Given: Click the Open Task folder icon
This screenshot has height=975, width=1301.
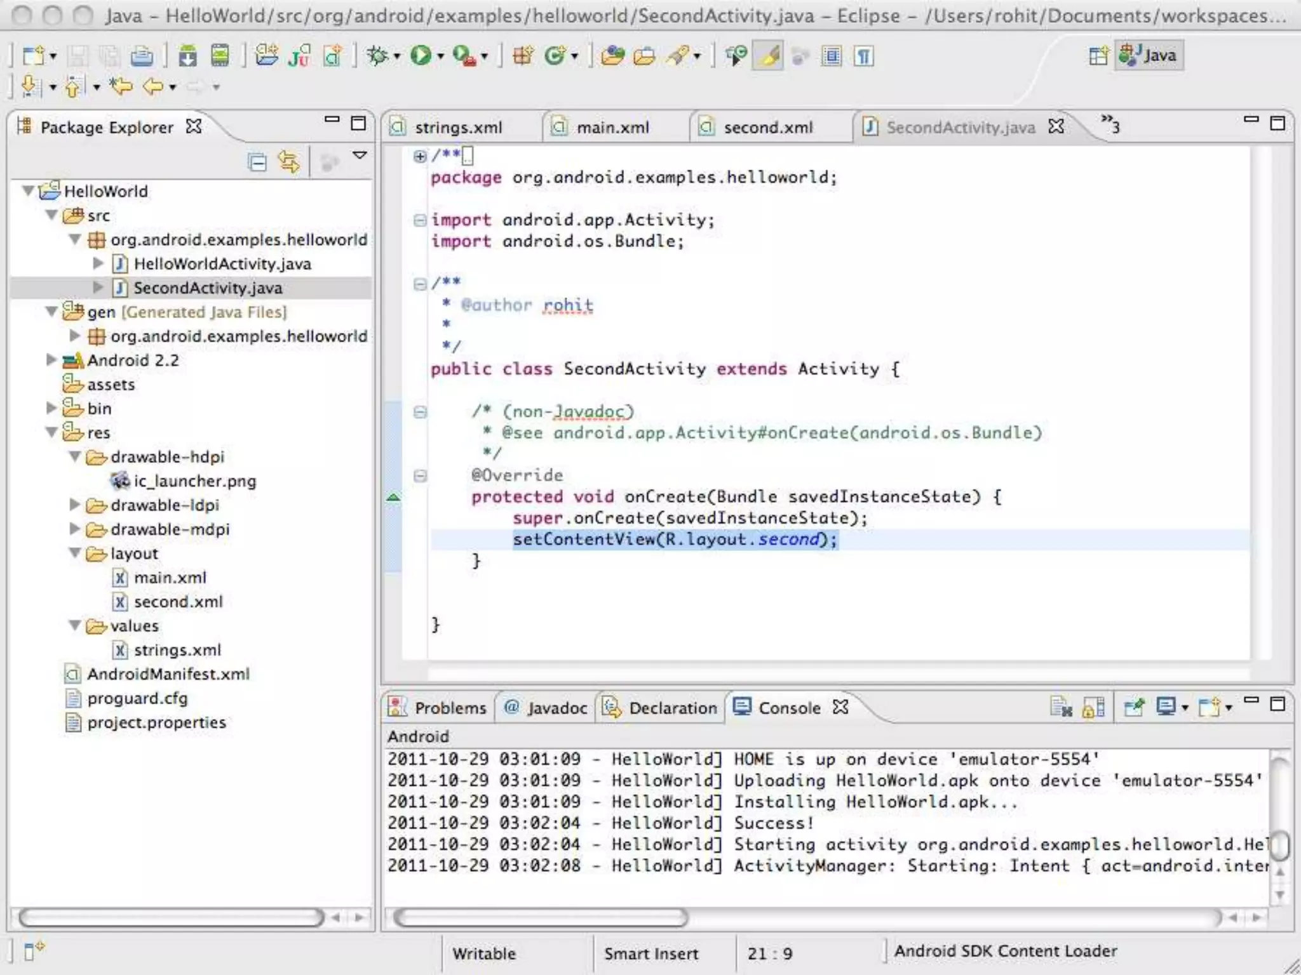Looking at the screenshot, I should (x=644, y=56).
